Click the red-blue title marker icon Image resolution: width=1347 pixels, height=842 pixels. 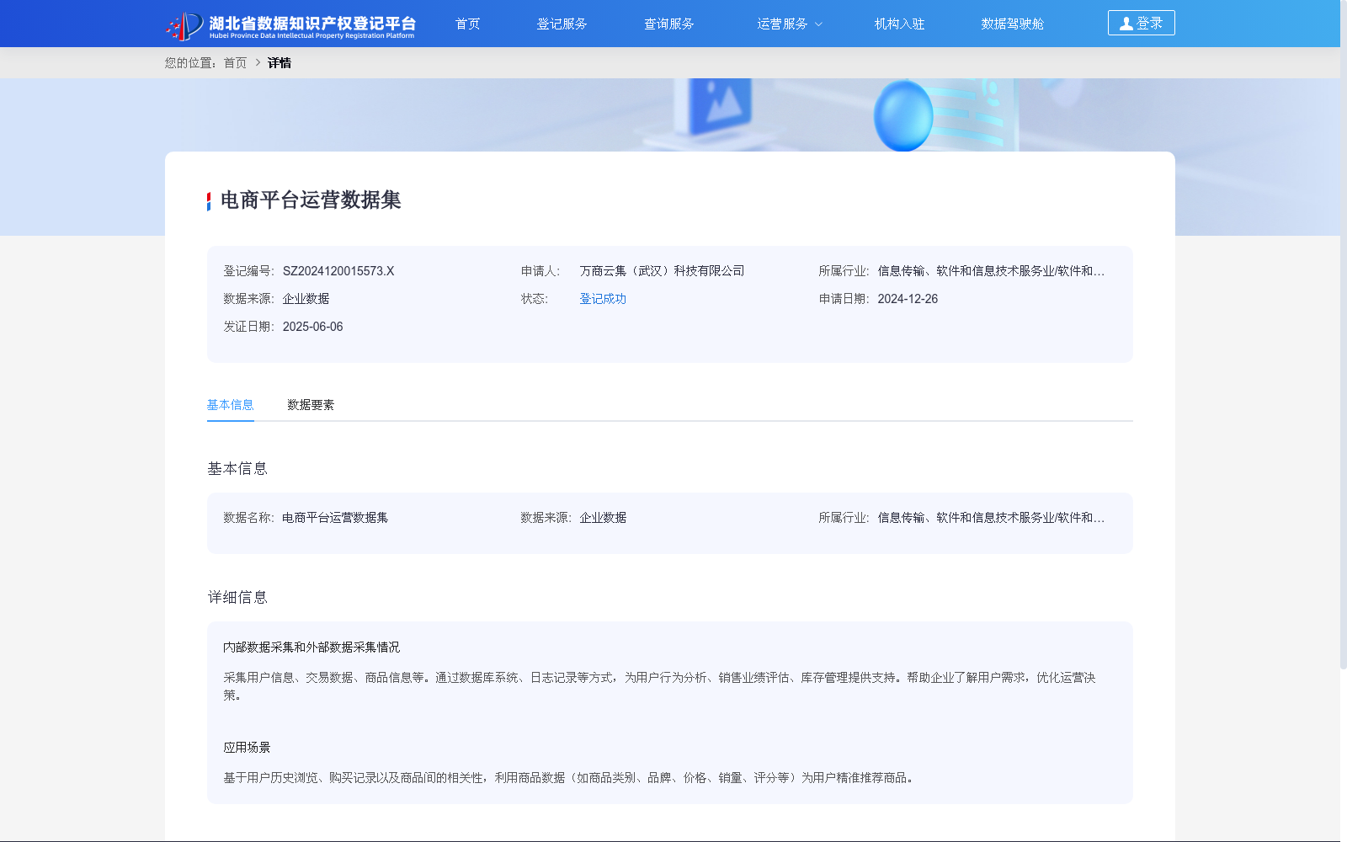[x=209, y=201]
